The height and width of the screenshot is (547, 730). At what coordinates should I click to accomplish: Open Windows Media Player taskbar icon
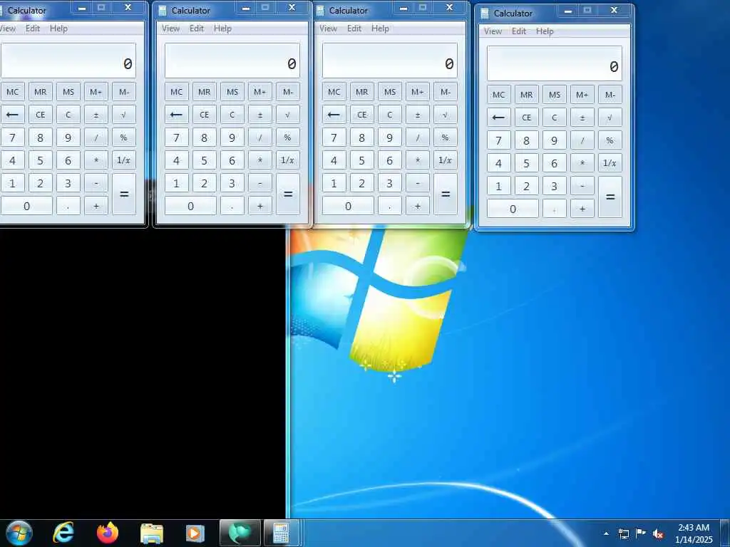(x=195, y=533)
